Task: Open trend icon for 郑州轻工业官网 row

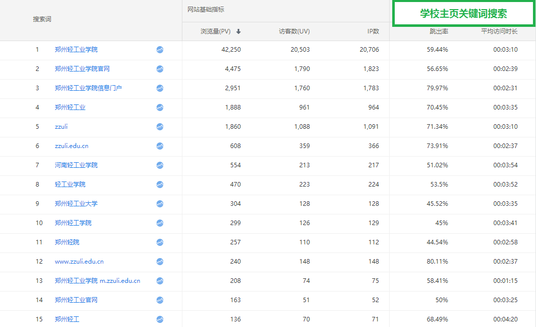Action: (160, 300)
